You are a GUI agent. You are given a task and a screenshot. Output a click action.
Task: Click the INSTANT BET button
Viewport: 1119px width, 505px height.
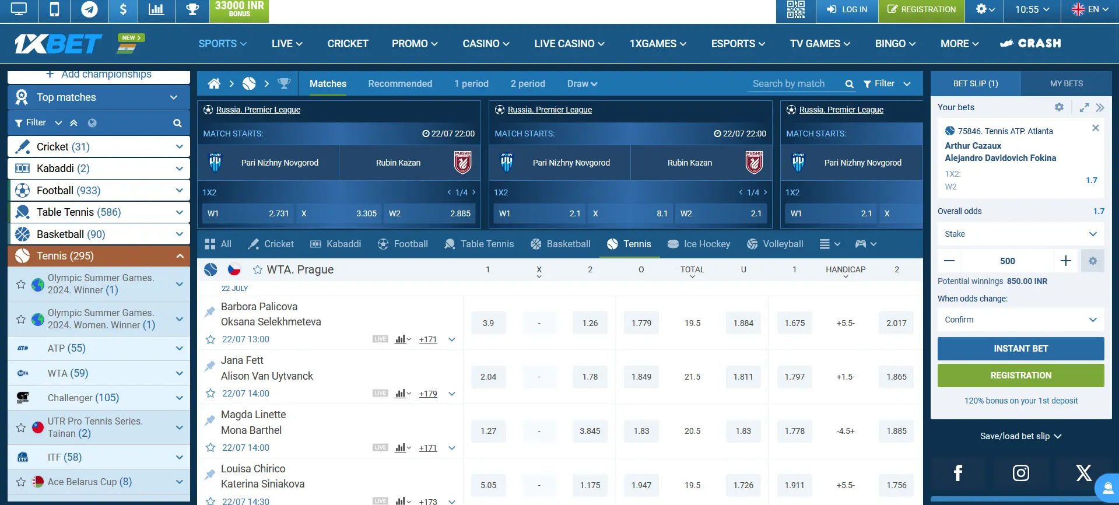[1020, 349]
